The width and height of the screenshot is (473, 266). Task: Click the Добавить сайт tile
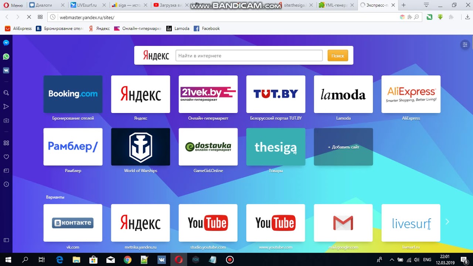click(343, 147)
